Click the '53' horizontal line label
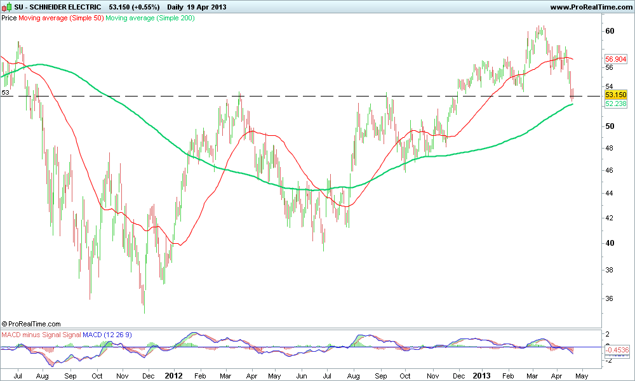The image size is (635, 381). [5, 92]
